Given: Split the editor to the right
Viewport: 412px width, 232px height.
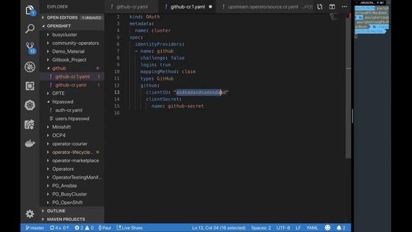Looking at the screenshot, I should pos(332,7).
